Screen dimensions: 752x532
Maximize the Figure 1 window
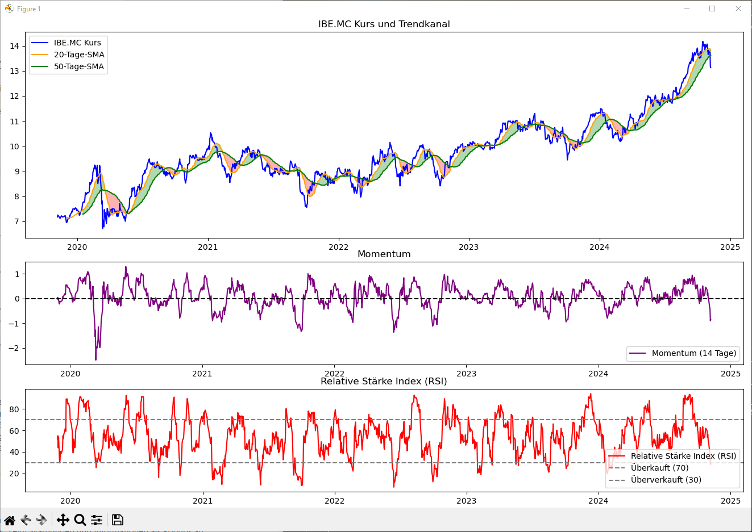click(x=712, y=9)
